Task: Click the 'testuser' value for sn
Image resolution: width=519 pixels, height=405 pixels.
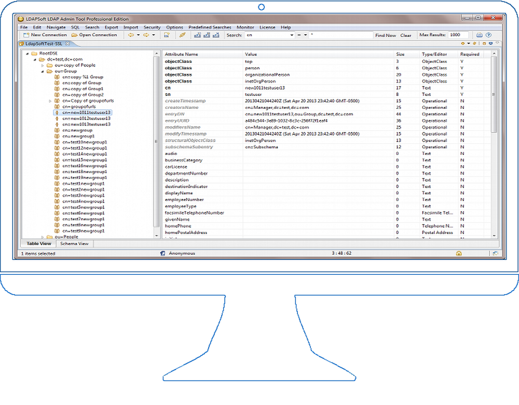Action: point(253,94)
